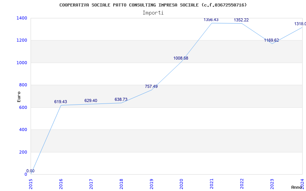Click the 1400 y-axis tick label

[22, 18]
